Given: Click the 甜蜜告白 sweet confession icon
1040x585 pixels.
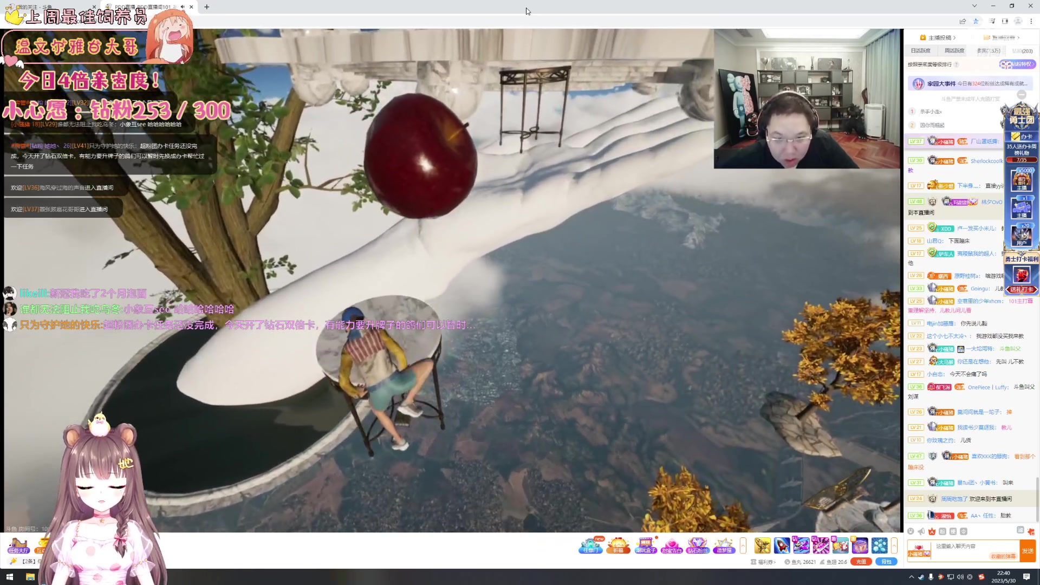Looking at the screenshot, I should click(x=671, y=545).
